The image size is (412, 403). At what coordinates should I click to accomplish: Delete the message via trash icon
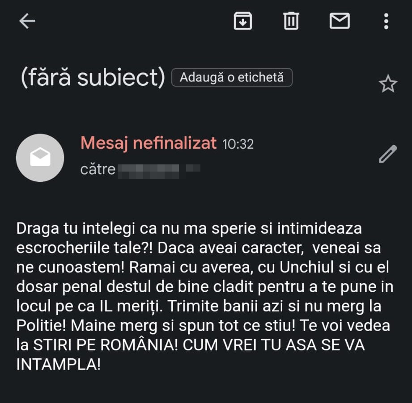click(x=291, y=21)
